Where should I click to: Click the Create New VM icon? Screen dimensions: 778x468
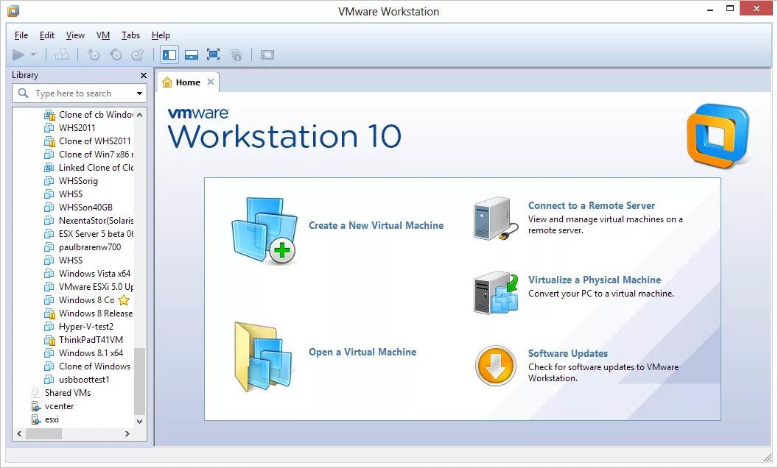pyautogui.click(x=264, y=230)
